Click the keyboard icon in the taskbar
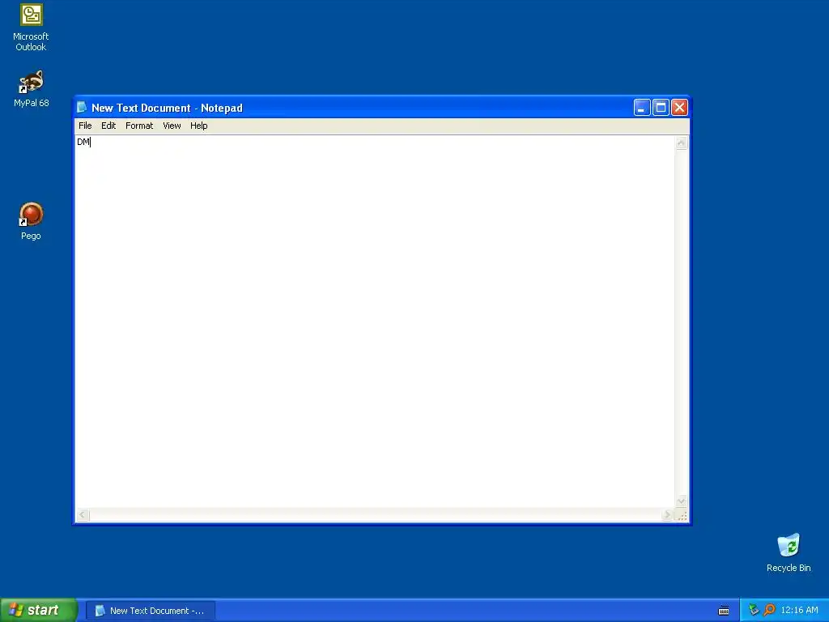The image size is (829, 622). coord(724,611)
